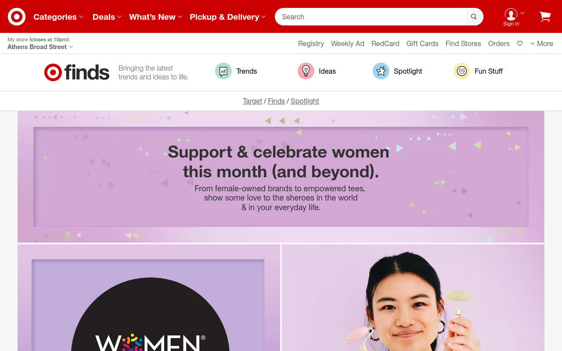Open the Pickup & Delivery dropdown

pos(228,17)
